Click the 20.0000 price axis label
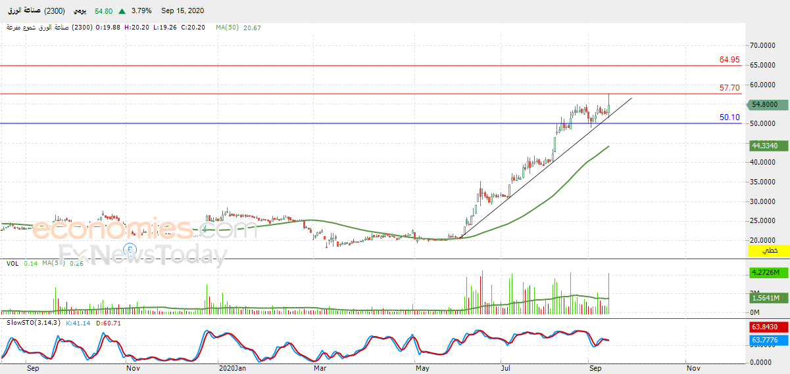 [x=762, y=240]
